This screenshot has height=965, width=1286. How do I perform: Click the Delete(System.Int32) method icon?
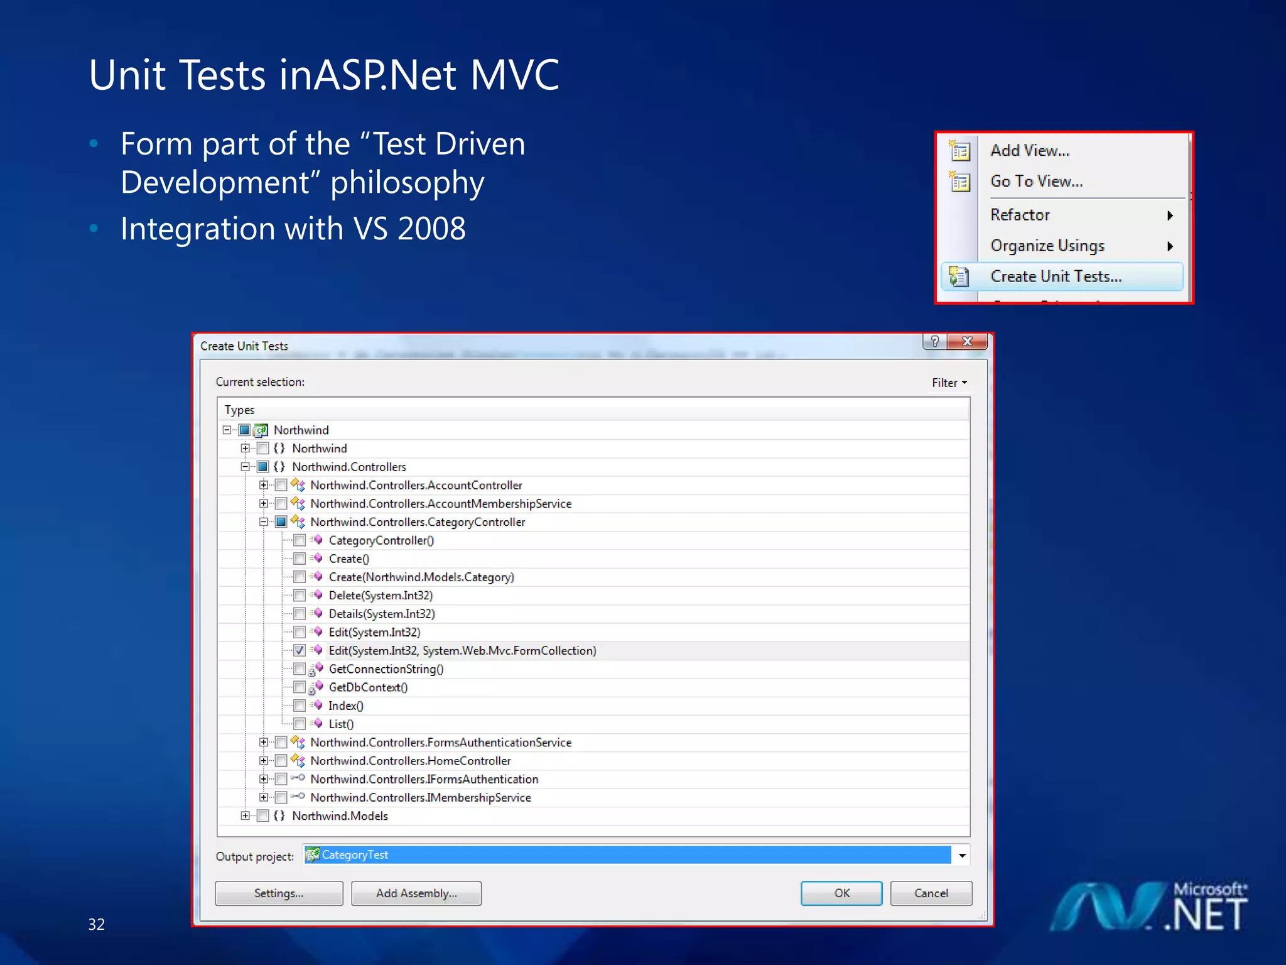tap(317, 595)
